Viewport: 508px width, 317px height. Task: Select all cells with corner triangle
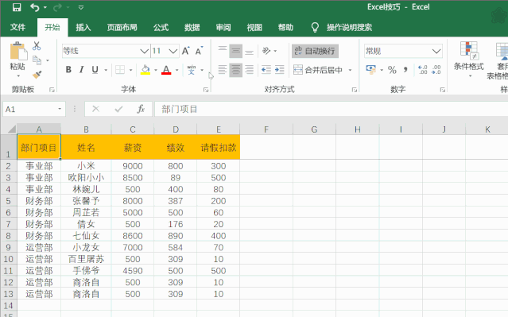11,130
